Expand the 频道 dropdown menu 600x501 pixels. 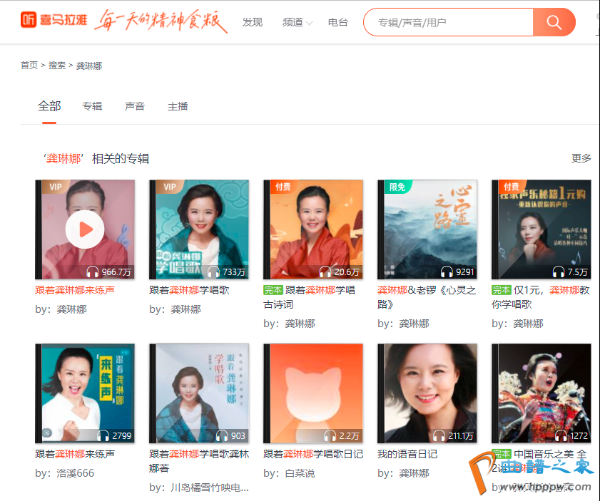point(297,23)
